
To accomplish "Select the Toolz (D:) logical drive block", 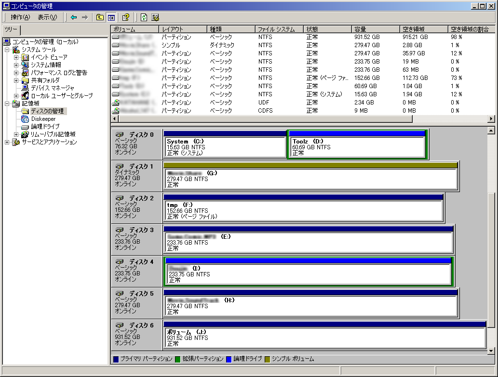I will [357, 144].
